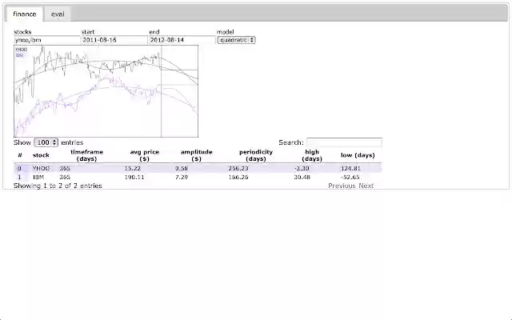Click the stocks input field
The width and height of the screenshot is (512, 320).
click(46, 39)
